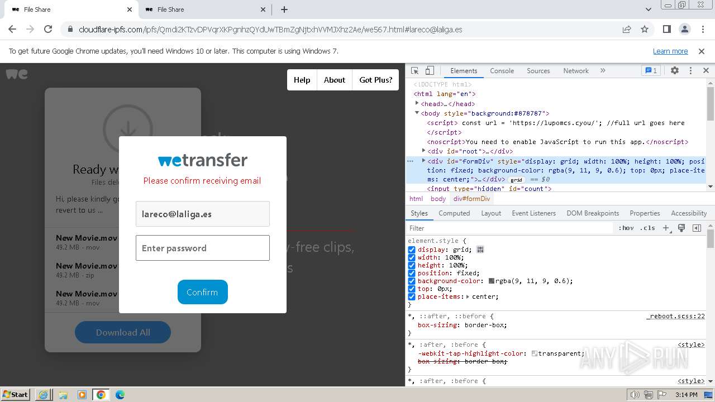This screenshot has width=715, height=402.
Task: Expand the place-items shorthand triangle
Action: click(468, 296)
